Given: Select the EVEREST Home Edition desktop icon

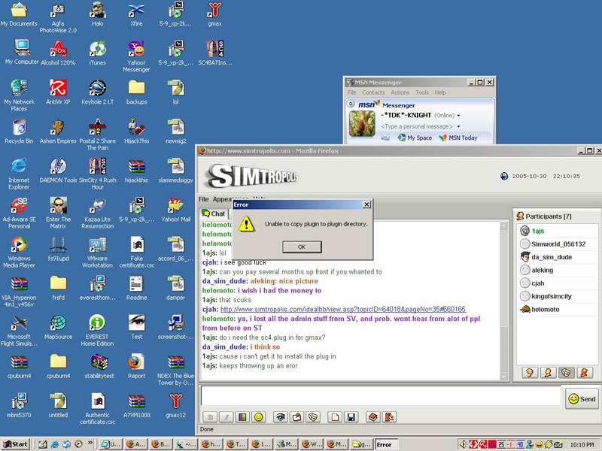Looking at the screenshot, I should (97, 330).
